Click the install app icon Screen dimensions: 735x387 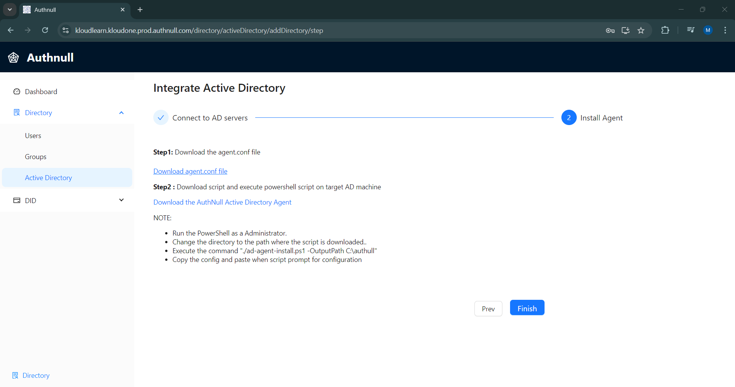625,30
